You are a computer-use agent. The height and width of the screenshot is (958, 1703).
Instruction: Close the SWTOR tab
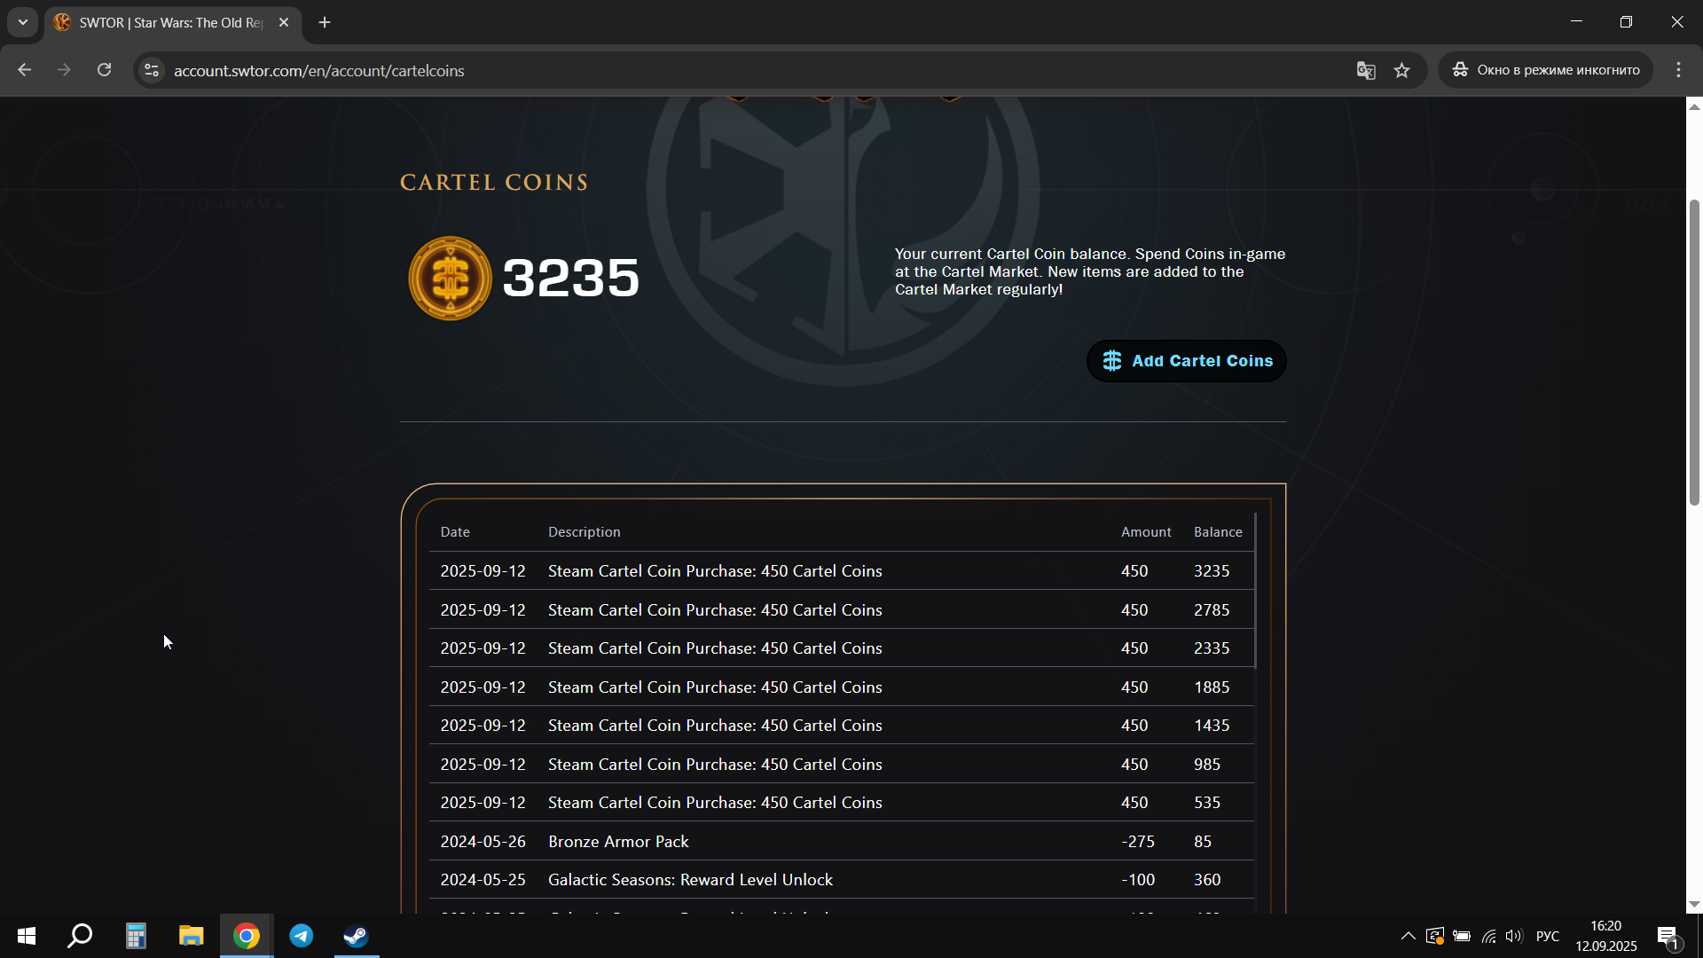(284, 22)
